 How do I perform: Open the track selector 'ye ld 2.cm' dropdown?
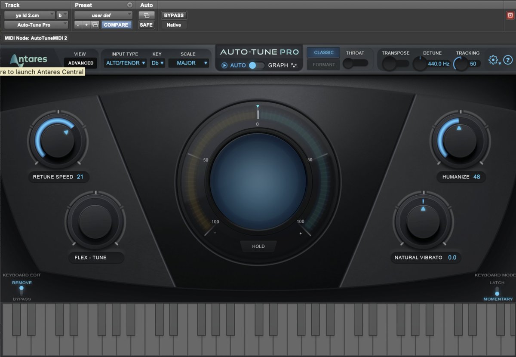29,15
